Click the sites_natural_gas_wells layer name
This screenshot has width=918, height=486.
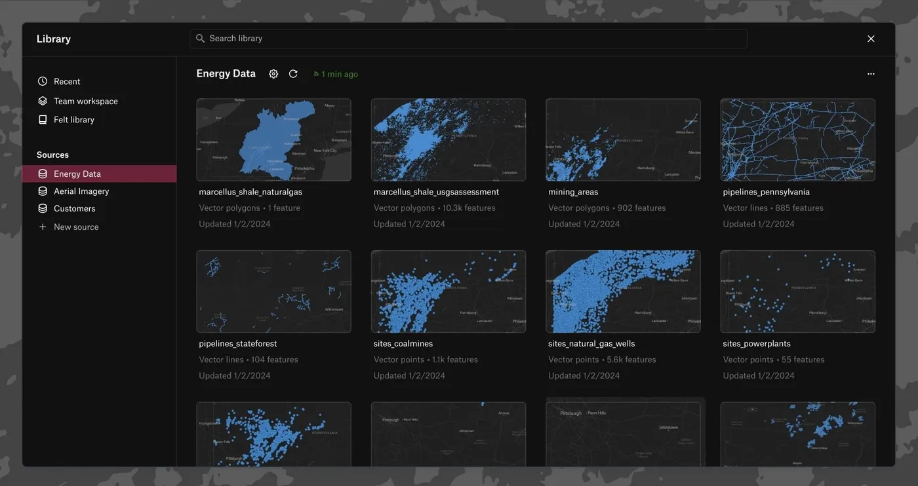point(591,344)
